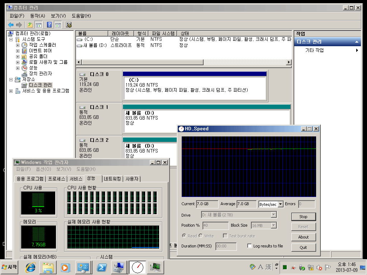The width and height of the screenshot is (367, 275).
Task: Toggle the action pane toolbar icon
Action: pos(58,25)
